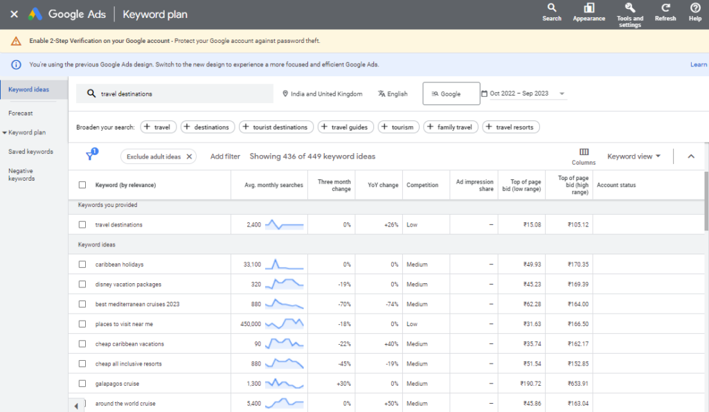Sort by Competition column header
The height and width of the screenshot is (412, 709).
pos(422,185)
